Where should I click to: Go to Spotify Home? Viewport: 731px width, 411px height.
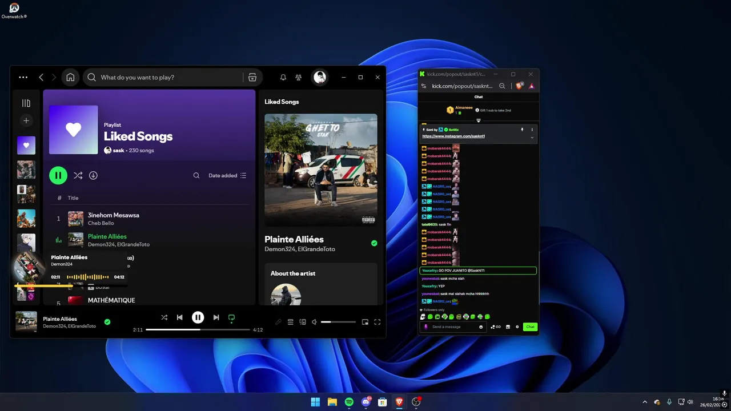[x=70, y=77]
